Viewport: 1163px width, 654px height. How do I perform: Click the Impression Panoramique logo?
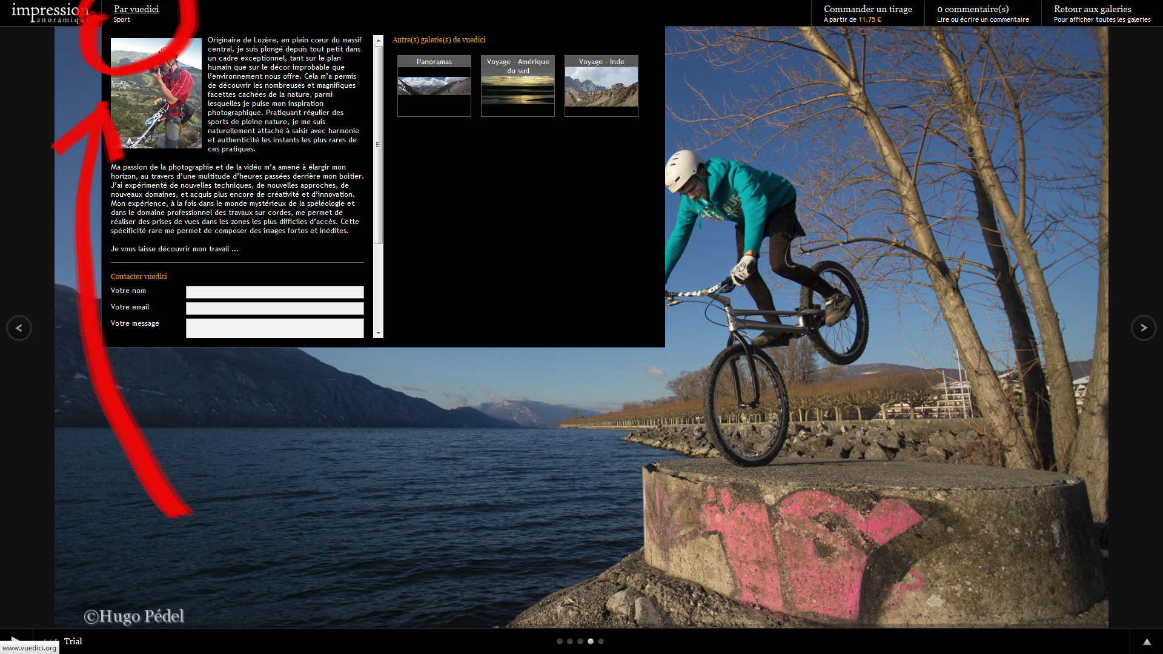coord(48,13)
